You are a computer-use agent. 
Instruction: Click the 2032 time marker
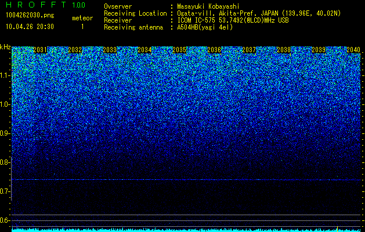pos(75,50)
